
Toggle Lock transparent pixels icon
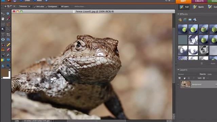(x=204, y=78)
